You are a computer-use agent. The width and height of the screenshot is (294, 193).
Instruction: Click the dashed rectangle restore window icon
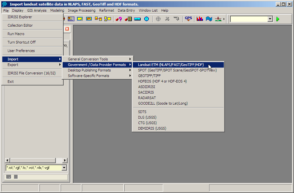(89, 19)
